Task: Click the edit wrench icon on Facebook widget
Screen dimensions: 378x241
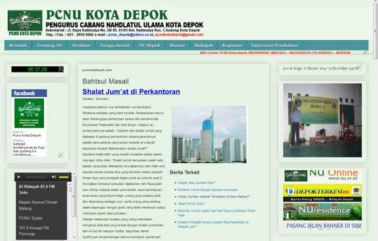Action: point(61,155)
